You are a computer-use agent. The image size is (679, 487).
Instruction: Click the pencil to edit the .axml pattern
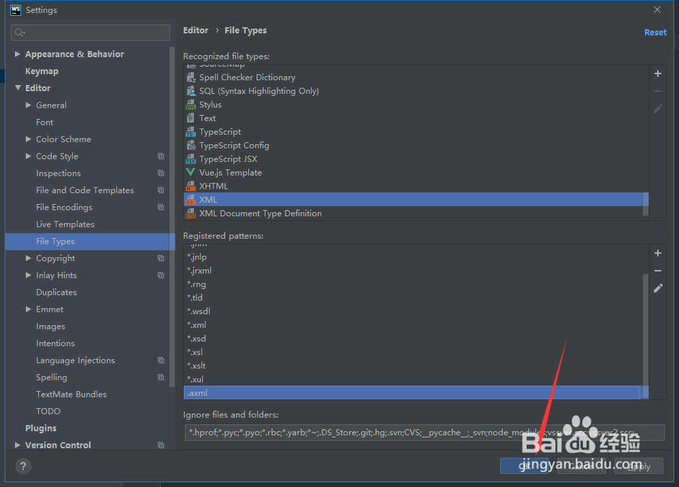[x=657, y=288]
